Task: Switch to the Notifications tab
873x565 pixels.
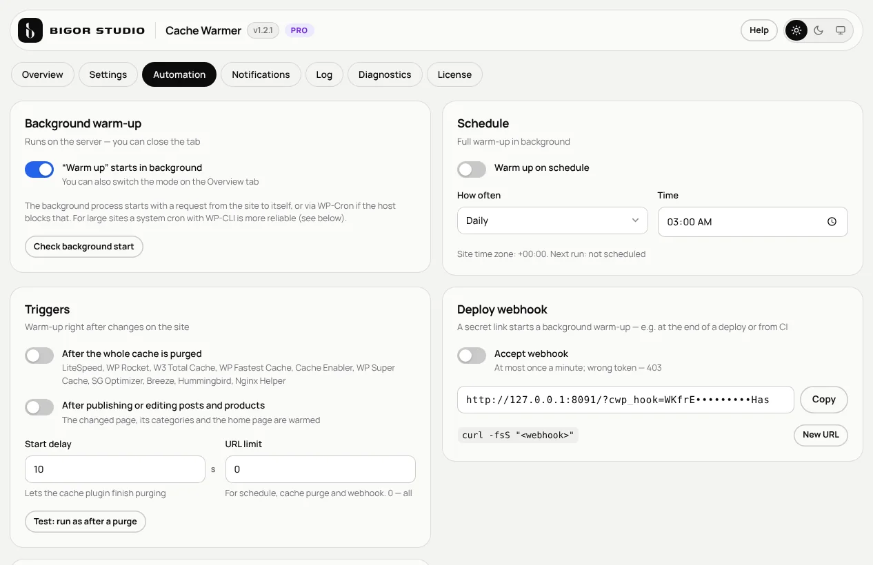Action: coord(261,74)
